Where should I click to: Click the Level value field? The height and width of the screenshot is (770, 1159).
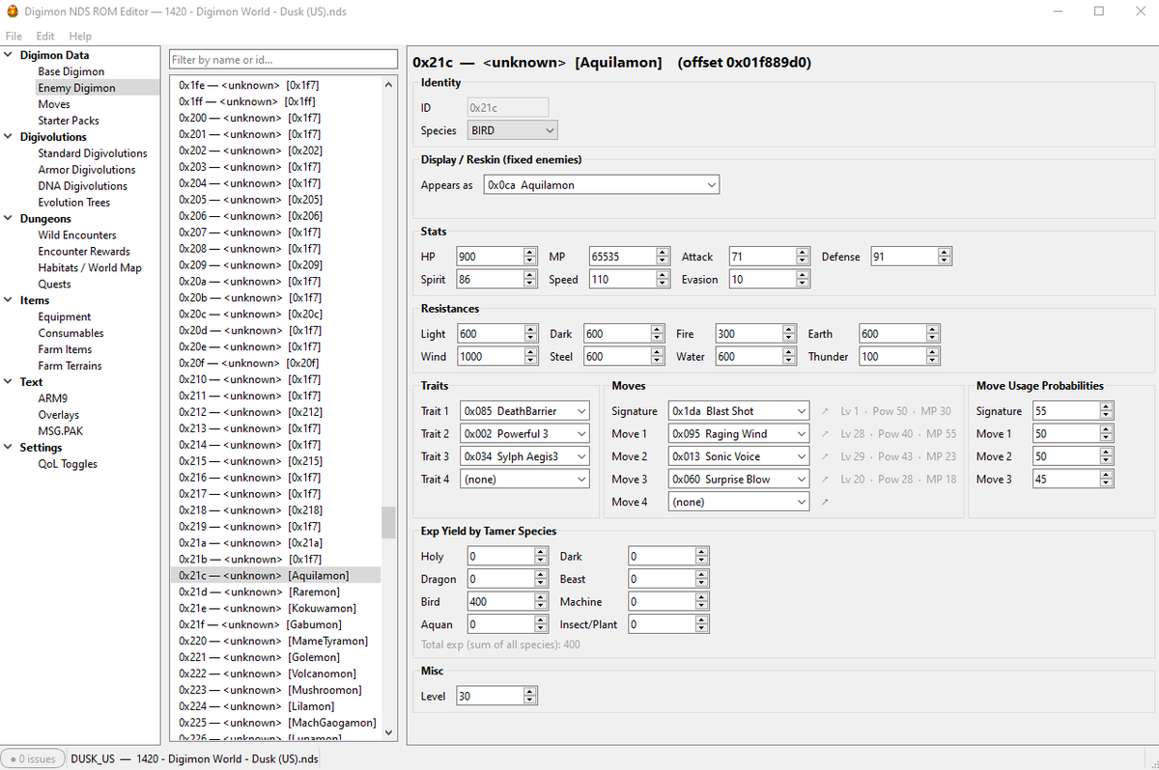coord(496,696)
